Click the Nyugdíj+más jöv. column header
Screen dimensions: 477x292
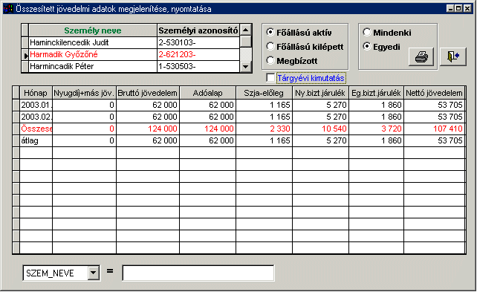click(x=84, y=93)
